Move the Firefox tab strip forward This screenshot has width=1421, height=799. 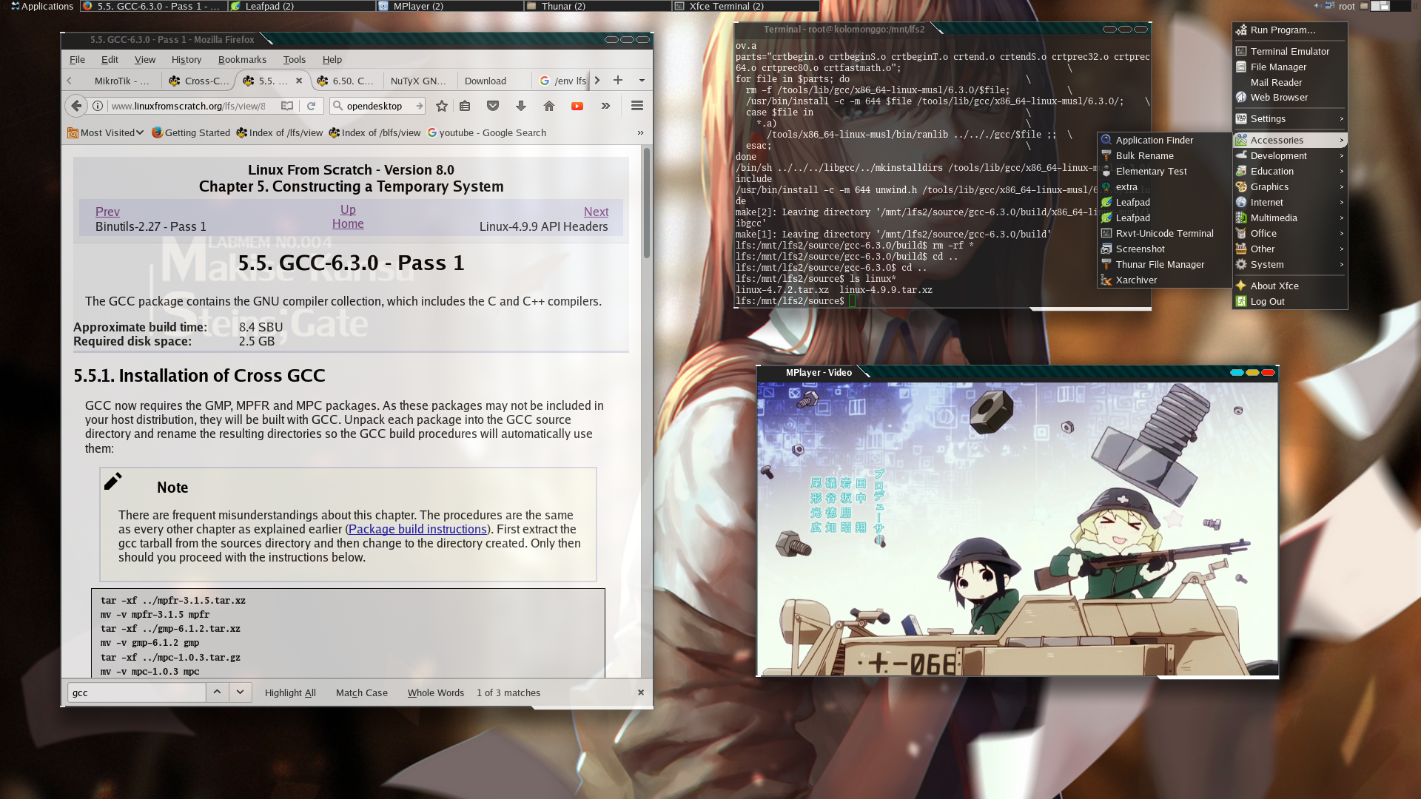[x=597, y=80]
